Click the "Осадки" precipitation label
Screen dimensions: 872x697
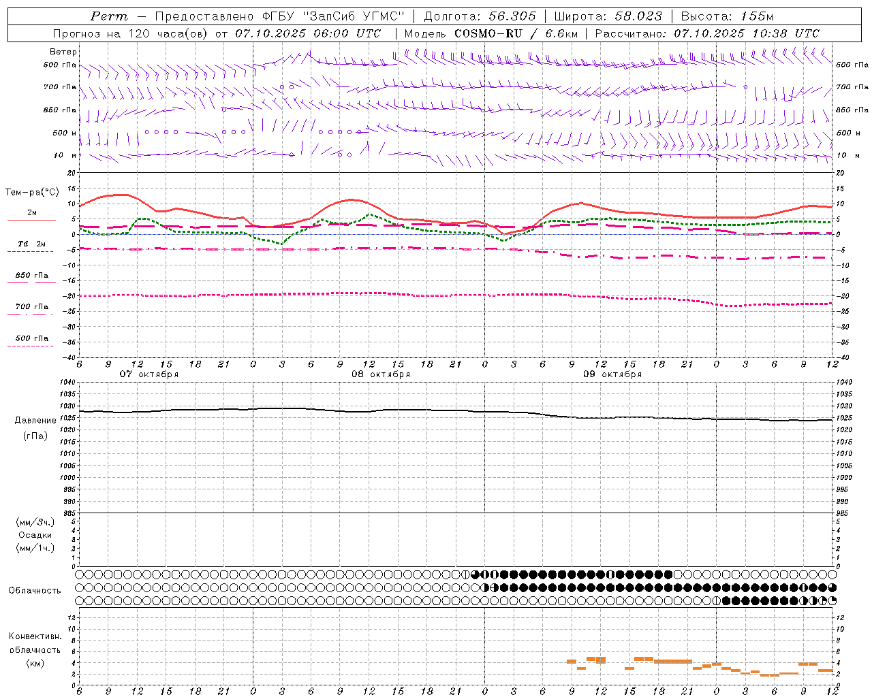pyautogui.click(x=35, y=535)
